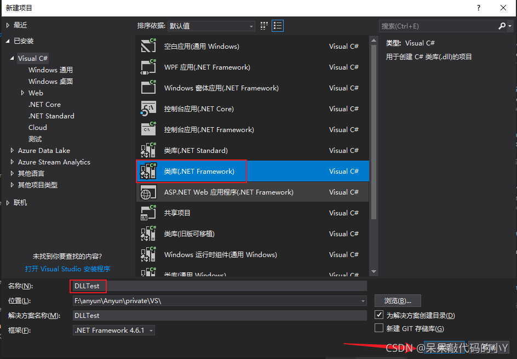Expand the Azure Stream Analytics node
This screenshot has width=517, height=359.
pos(12,162)
